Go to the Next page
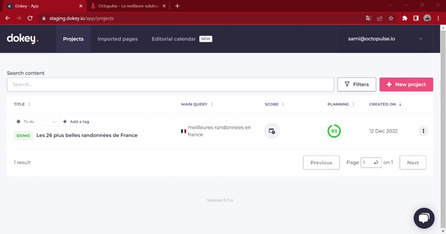This screenshot has height=234, width=446. [413, 162]
